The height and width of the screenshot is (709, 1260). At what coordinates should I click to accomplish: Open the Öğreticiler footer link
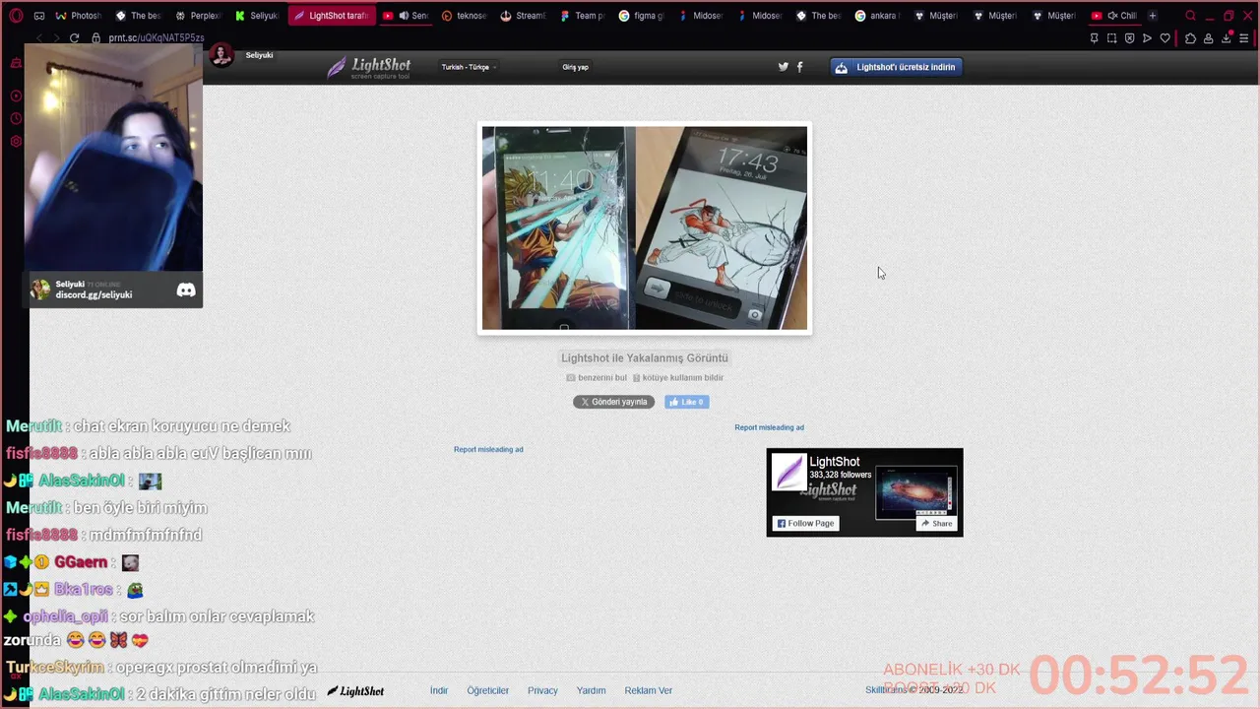coord(487,690)
